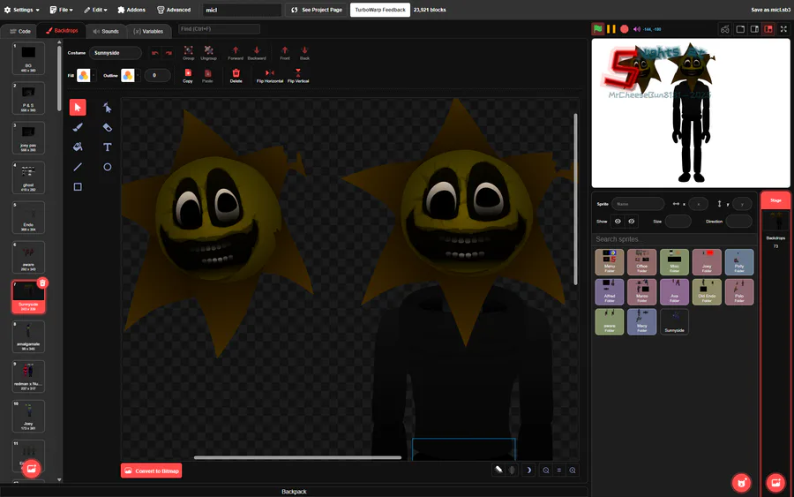Image resolution: width=794 pixels, height=497 pixels.
Task: Select the Reshape tool
Action: (x=108, y=108)
